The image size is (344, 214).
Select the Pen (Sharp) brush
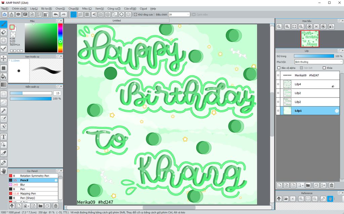tap(33, 198)
